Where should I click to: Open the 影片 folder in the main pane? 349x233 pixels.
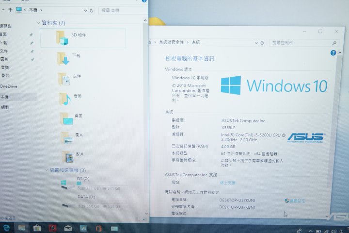[x=73, y=156]
